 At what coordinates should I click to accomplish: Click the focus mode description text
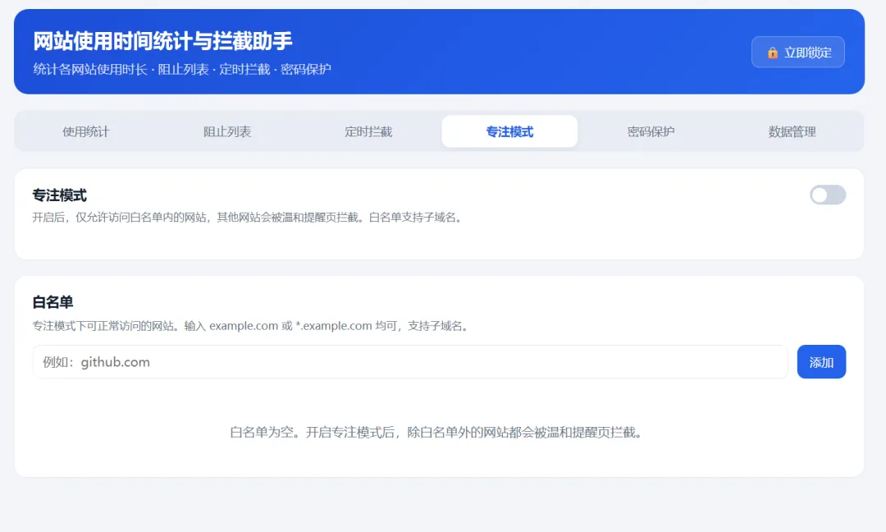click(249, 218)
